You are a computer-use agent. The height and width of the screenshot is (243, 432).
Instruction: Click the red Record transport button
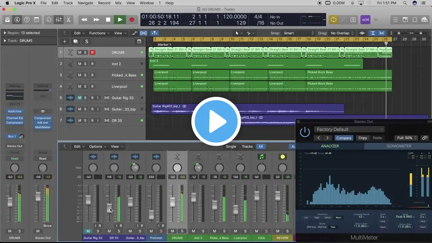coord(132,20)
